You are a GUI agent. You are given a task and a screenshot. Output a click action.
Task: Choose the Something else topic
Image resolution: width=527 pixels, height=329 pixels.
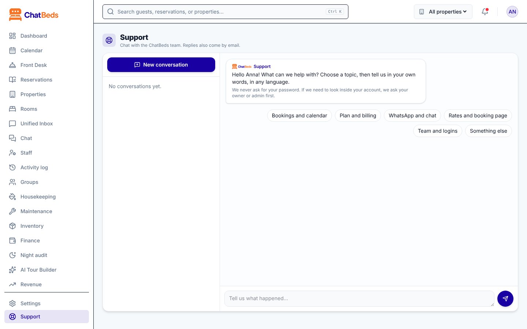[x=489, y=131]
